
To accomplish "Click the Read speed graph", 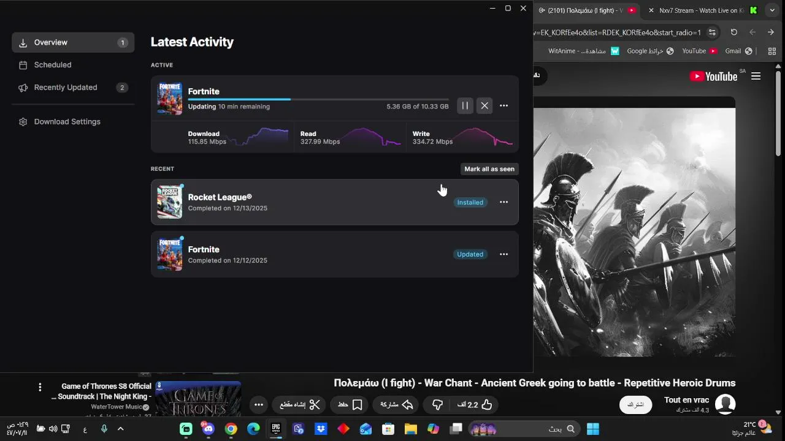I will (372, 137).
